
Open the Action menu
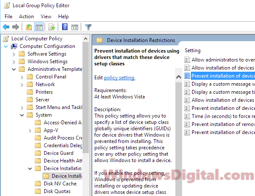point(26,17)
